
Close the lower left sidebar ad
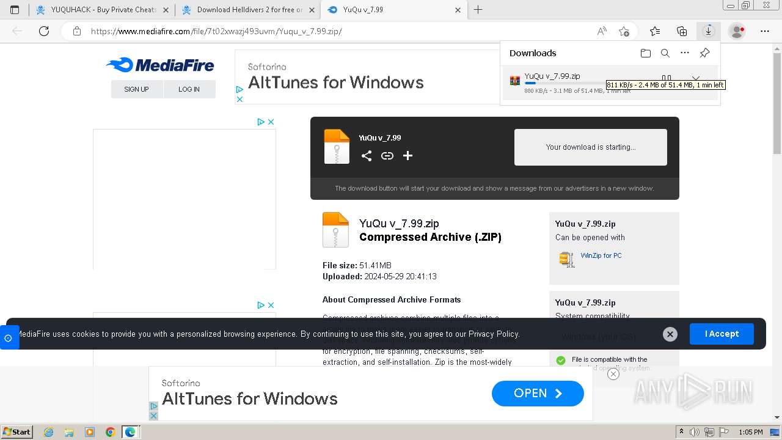(x=271, y=305)
